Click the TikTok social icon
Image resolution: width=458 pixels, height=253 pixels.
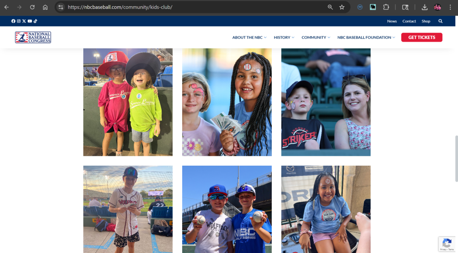point(35,21)
